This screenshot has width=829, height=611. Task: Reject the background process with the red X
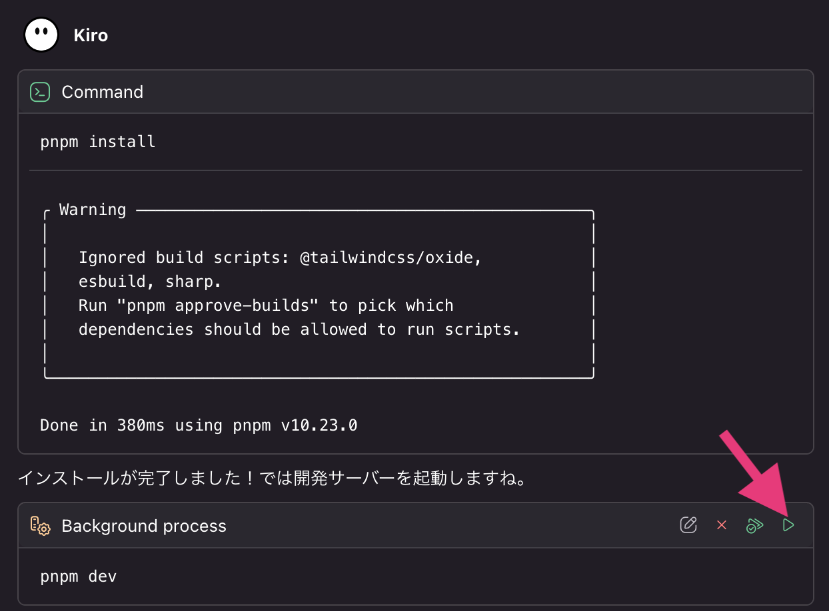(x=722, y=525)
